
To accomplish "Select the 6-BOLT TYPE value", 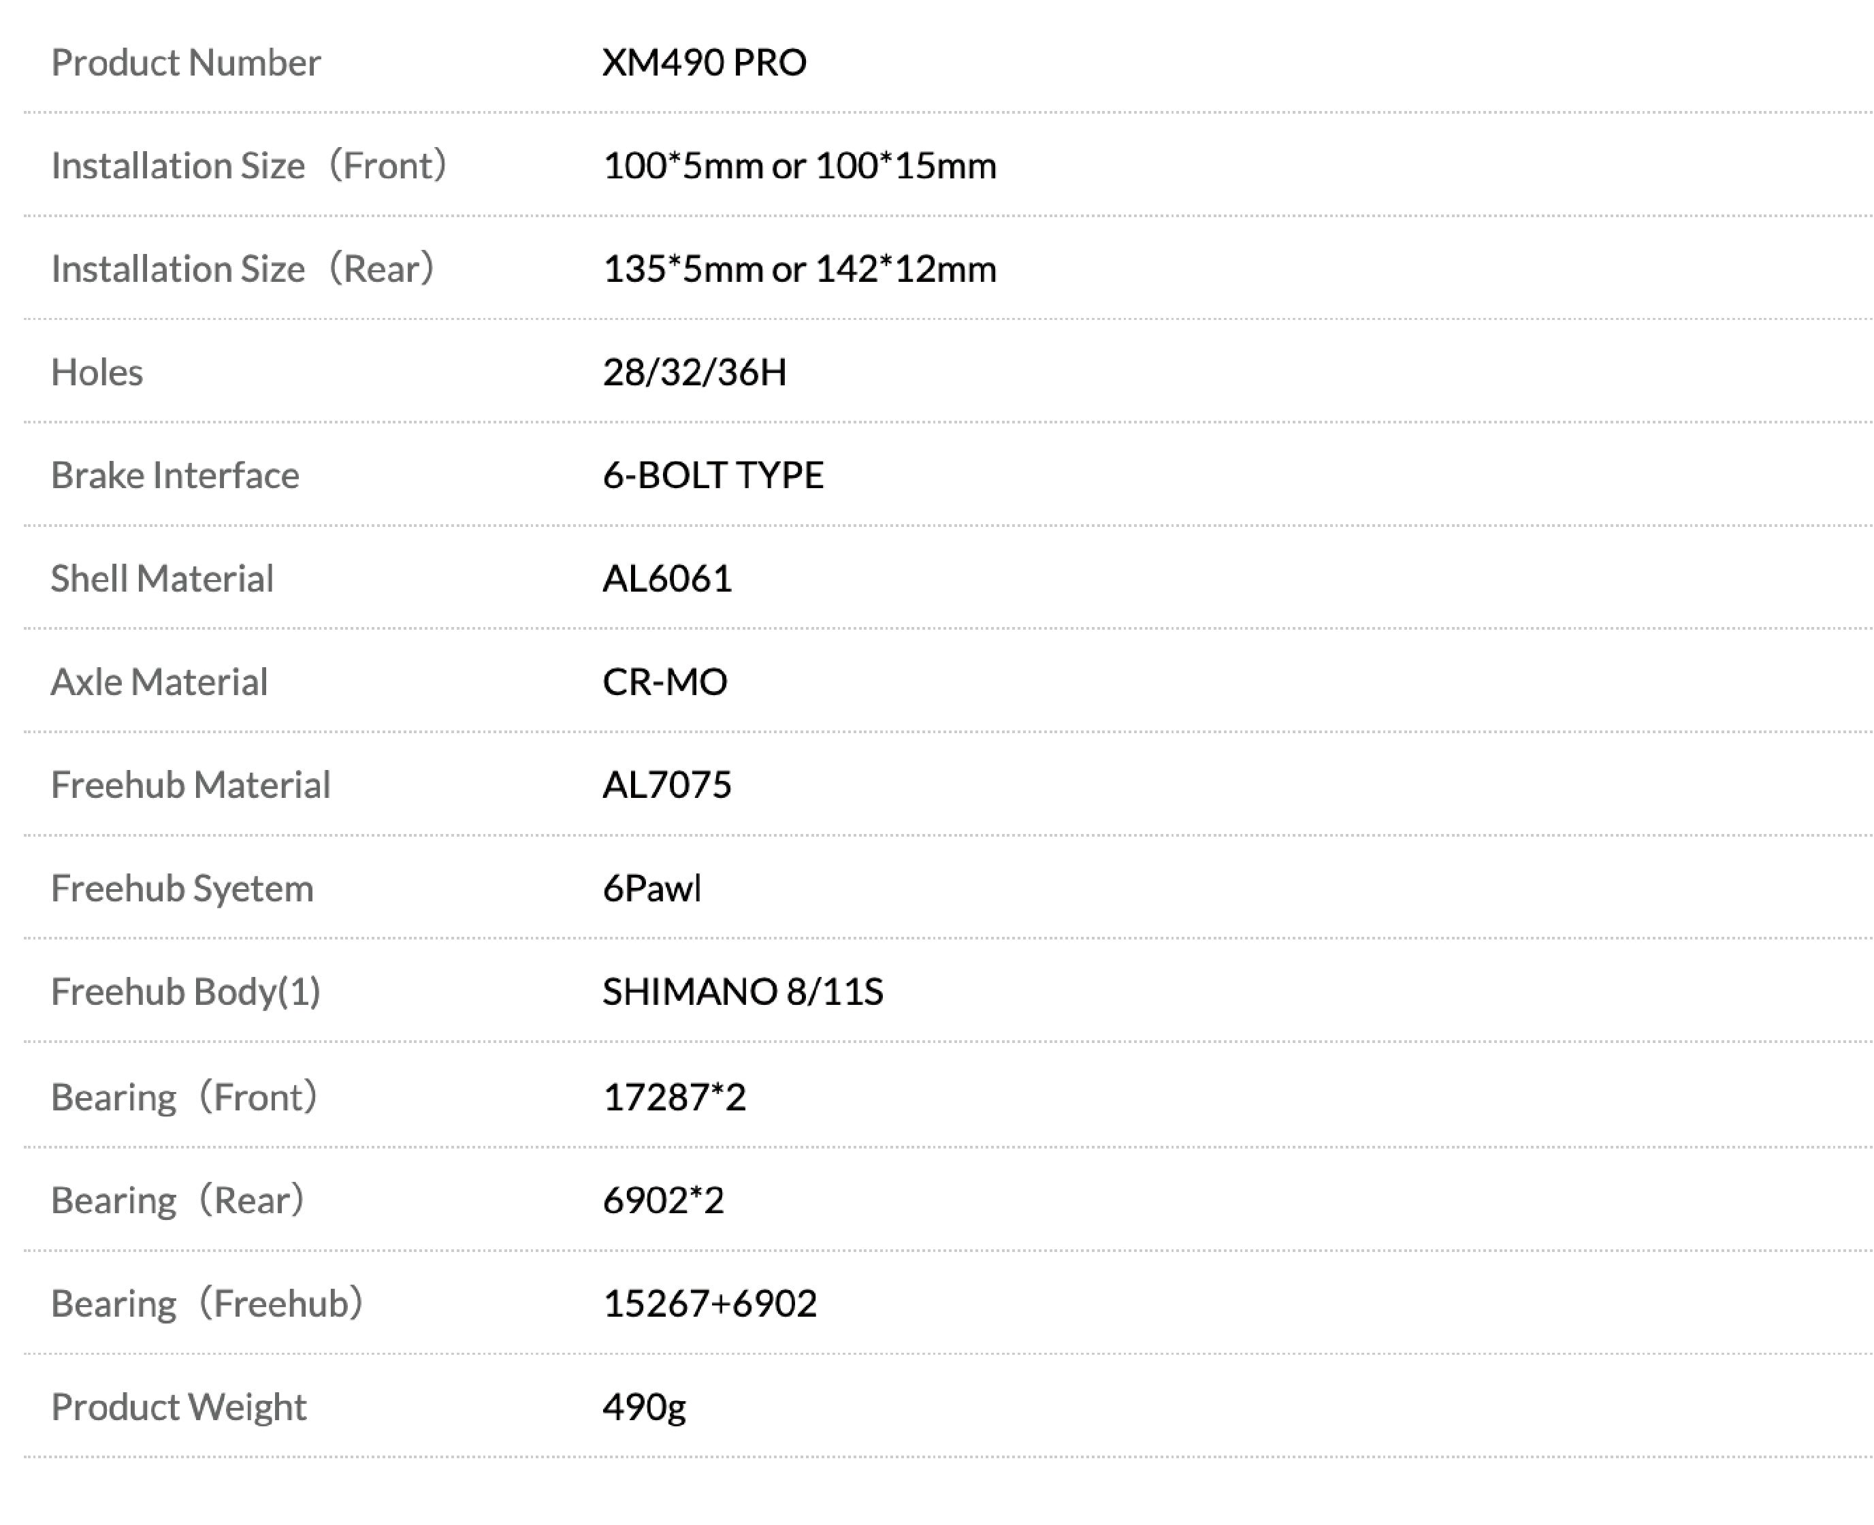I will (x=712, y=475).
